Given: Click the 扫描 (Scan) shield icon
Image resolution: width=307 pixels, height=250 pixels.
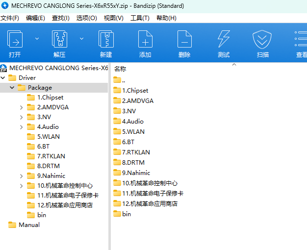Looking at the screenshot, I should click(262, 39).
